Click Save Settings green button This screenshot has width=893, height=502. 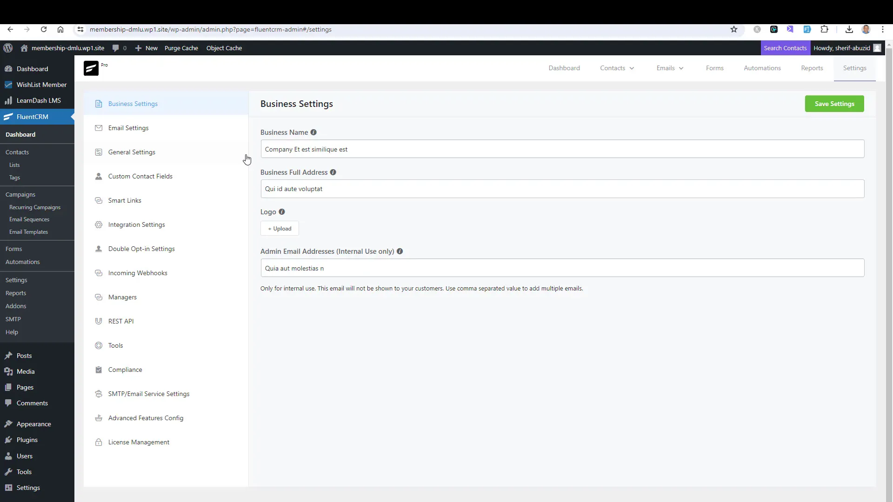tap(835, 104)
